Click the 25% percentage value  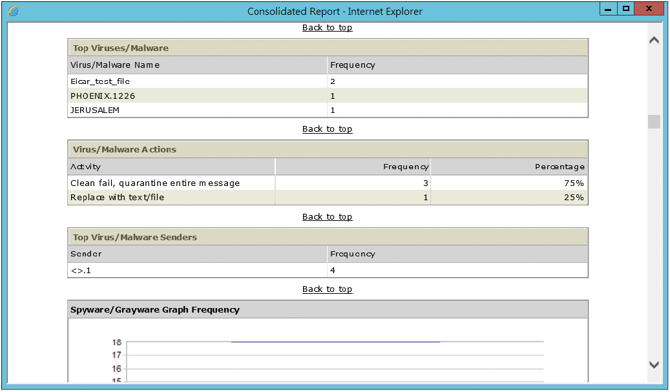click(x=574, y=197)
